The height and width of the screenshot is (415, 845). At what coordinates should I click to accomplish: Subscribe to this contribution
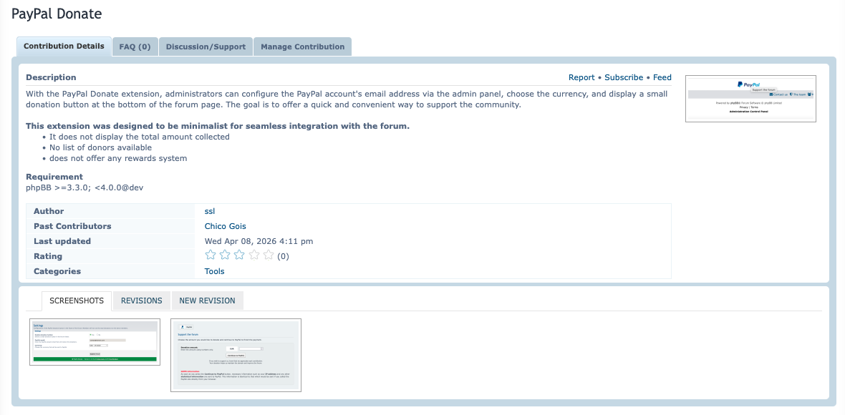624,77
